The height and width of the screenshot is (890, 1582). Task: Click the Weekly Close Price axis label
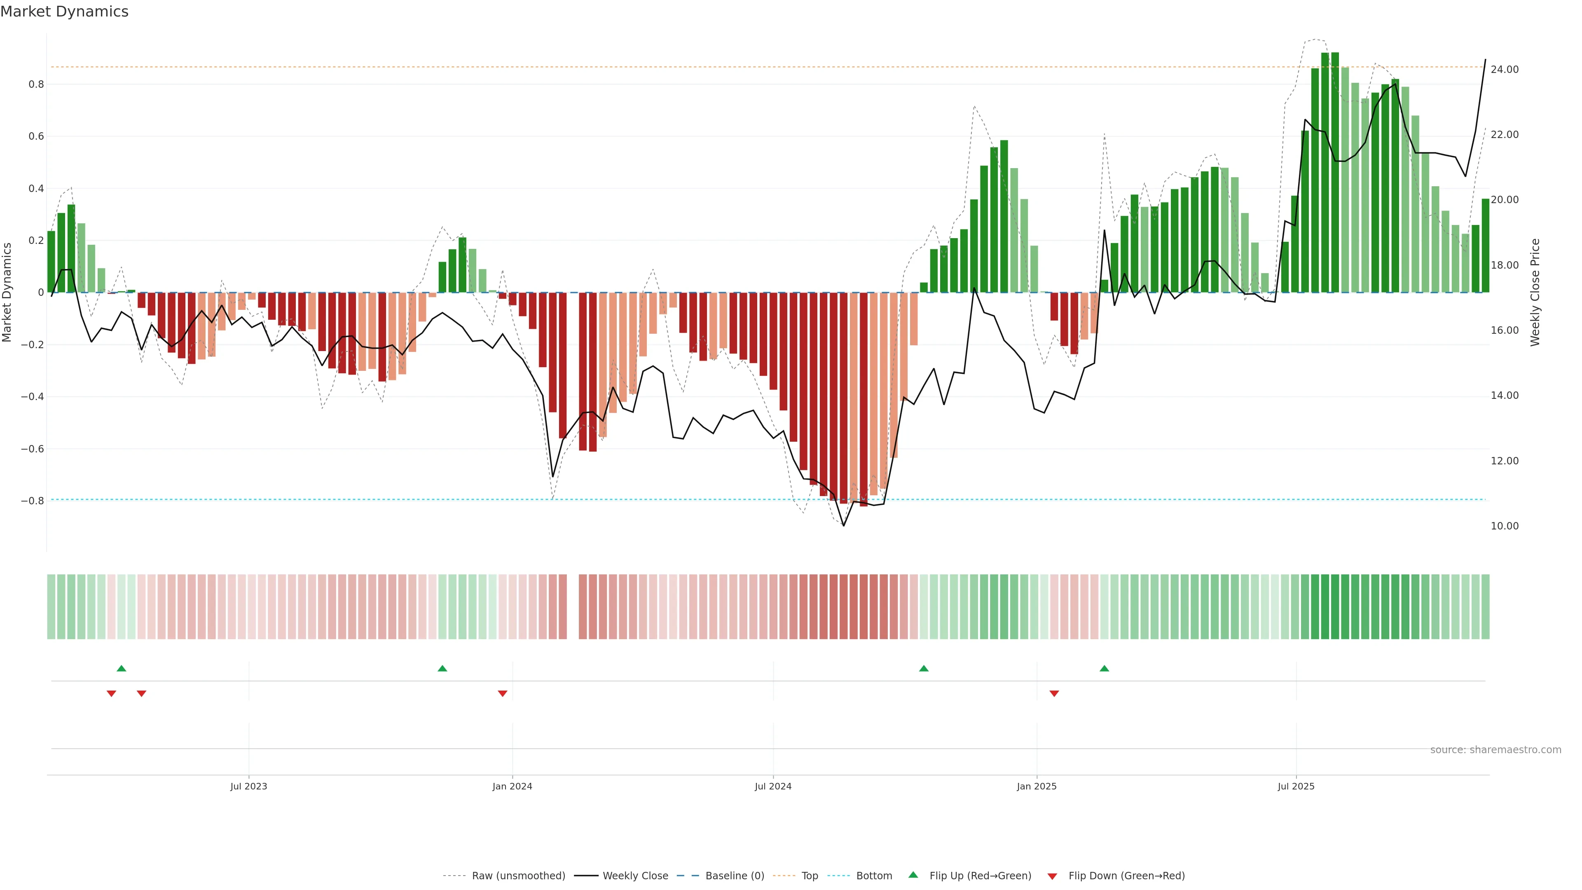tap(1535, 293)
